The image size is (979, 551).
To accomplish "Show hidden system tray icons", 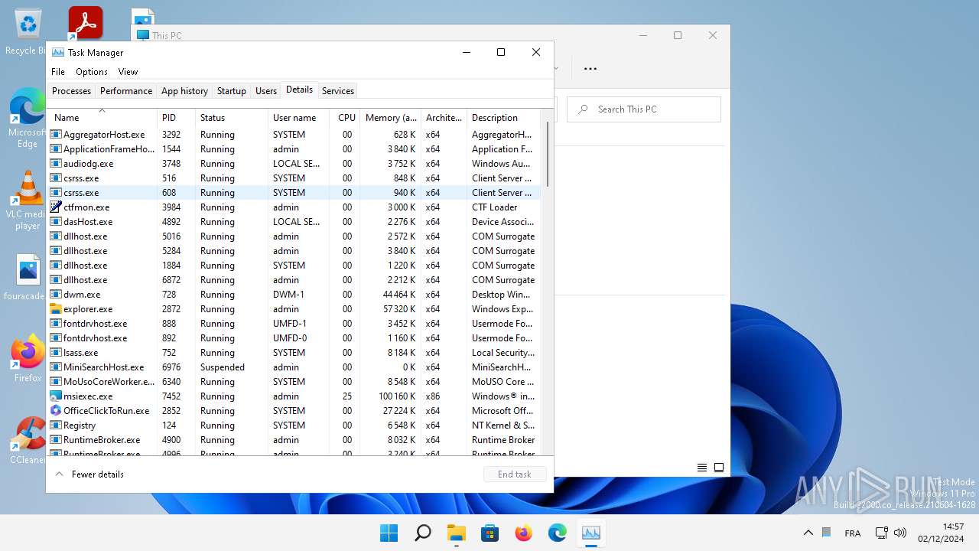I will point(808,533).
